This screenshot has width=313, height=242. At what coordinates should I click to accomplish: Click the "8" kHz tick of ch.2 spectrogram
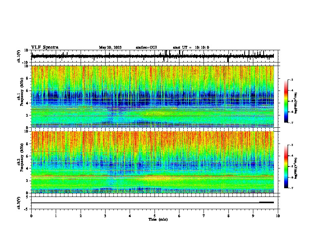(x=27, y=144)
